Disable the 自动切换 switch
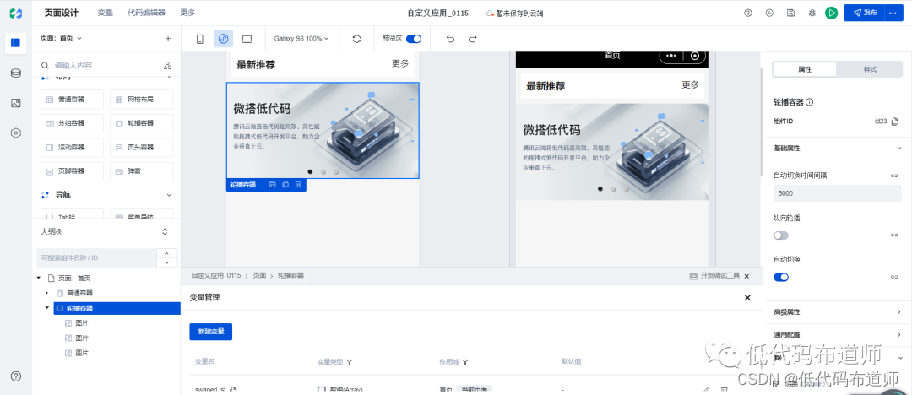This screenshot has height=395, width=912. [x=781, y=277]
